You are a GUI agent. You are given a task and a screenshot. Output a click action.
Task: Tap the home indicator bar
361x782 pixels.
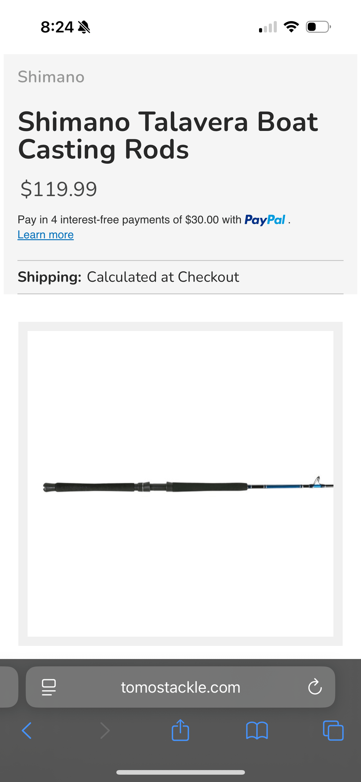click(x=180, y=772)
